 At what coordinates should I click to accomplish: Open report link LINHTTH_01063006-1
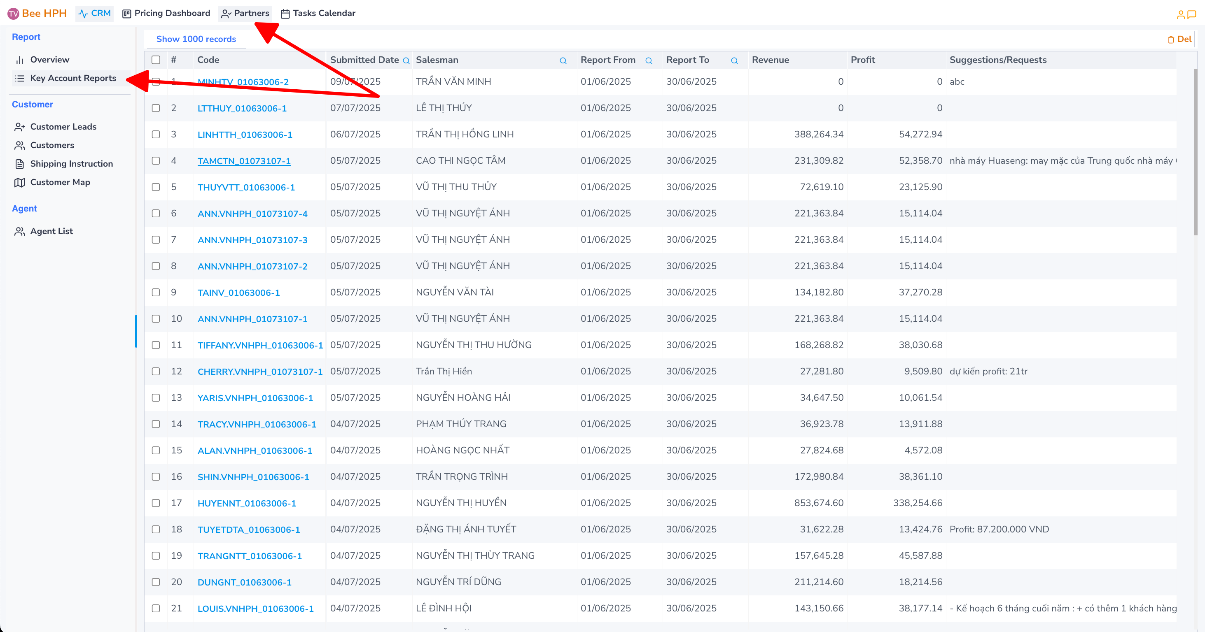(x=245, y=135)
